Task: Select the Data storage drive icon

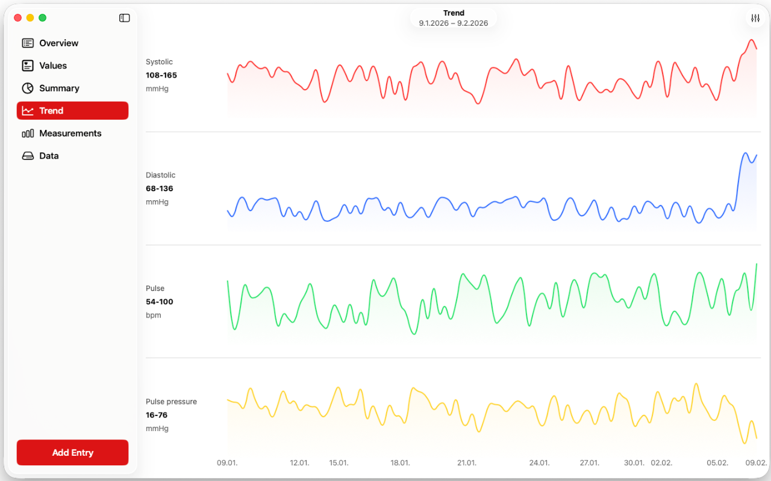Action: (27, 156)
